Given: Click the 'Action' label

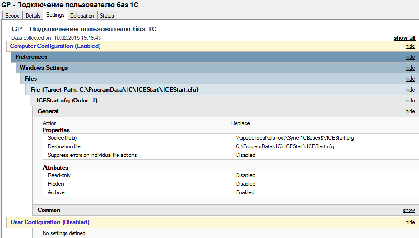Looking at the screenshot, I should (x=49, y=123).
